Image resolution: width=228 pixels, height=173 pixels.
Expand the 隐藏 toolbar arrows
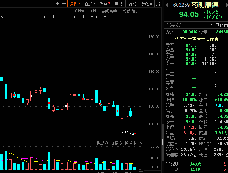147,4
